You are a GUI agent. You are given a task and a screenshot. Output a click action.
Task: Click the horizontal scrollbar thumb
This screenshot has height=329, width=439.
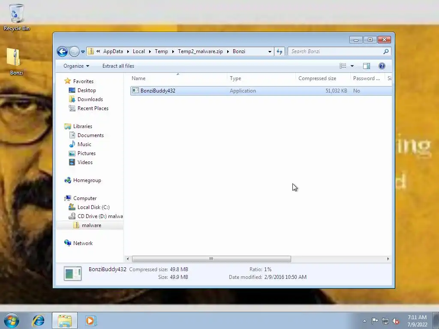[x=211, y=259]
